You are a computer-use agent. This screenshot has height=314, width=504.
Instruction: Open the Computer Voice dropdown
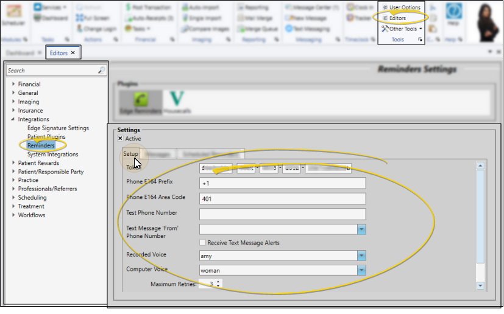pos(361,270)
